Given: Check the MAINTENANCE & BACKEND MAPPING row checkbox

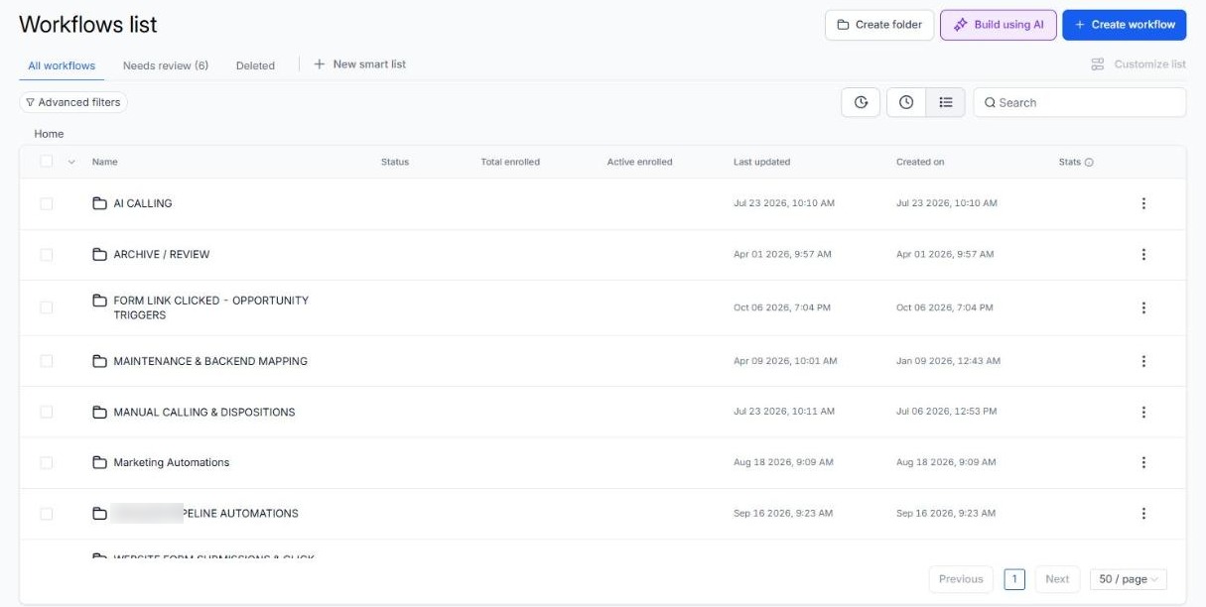Looking at the screenshot, I should point(47,361).
